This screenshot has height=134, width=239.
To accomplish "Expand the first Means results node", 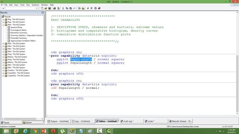I will 3,57.
